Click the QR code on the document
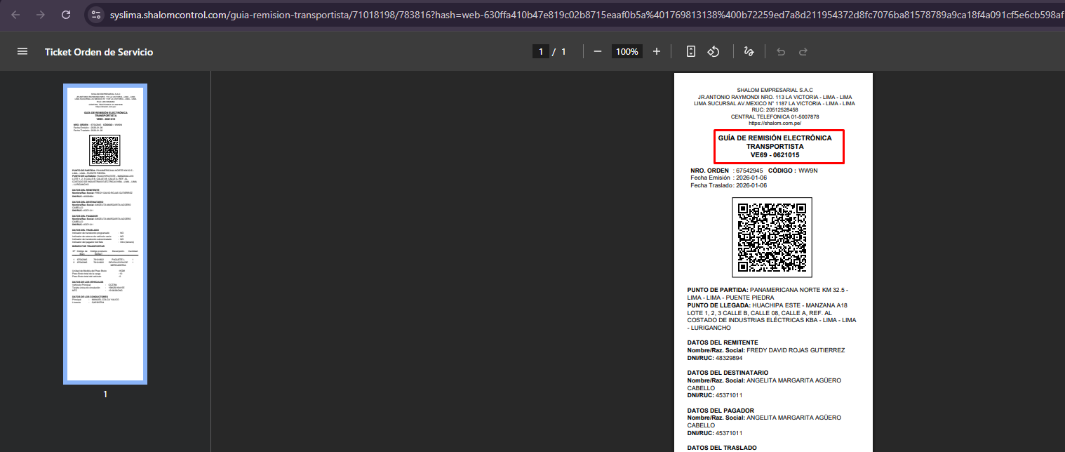This screenshot has height=452, width=1065. tap(772, 237)
